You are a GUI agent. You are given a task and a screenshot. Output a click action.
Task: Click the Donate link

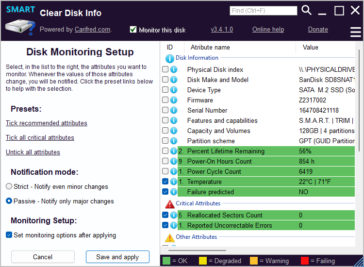click(x=318, y=30)
